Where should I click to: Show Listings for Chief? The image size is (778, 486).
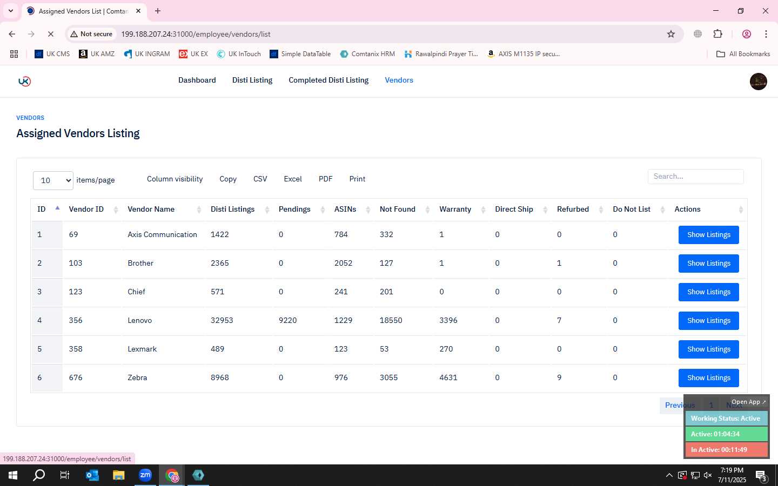pyautogui.click(x=708, y=292)
